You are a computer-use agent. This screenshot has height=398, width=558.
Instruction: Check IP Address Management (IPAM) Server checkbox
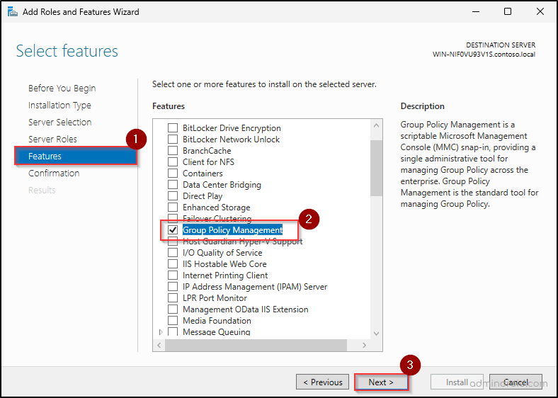pos(173,287)
